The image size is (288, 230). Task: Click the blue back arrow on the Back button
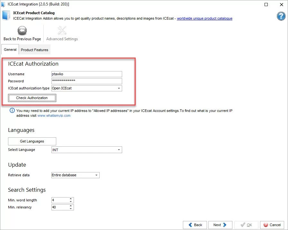click(191, 225)
